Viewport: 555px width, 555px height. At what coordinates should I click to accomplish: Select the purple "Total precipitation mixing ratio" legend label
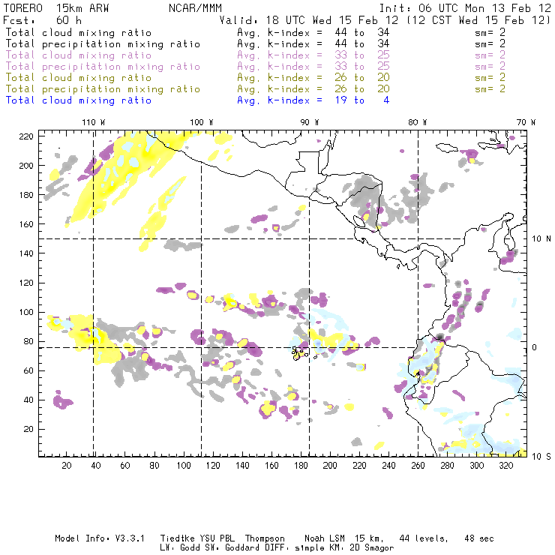(103, 67)
